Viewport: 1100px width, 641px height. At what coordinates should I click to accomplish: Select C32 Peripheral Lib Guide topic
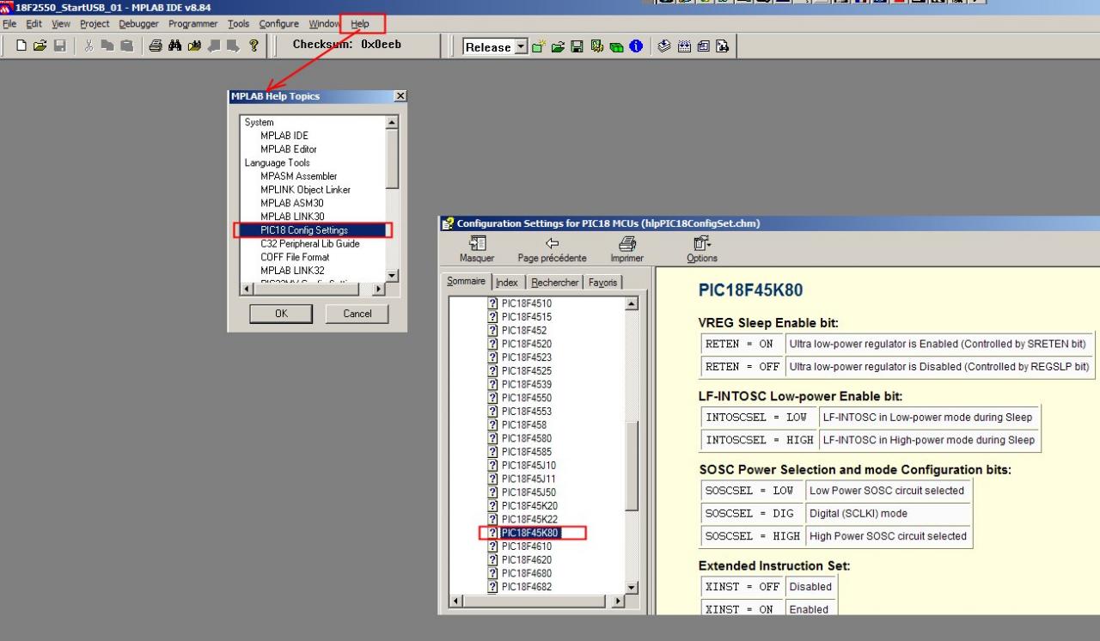309,244
